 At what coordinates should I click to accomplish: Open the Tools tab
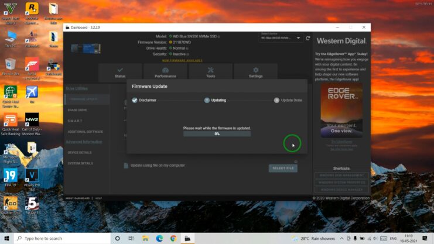coord(210,73)
